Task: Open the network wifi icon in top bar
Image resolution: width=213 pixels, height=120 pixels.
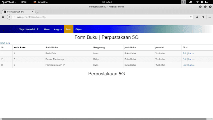Action: click(197, 2)
